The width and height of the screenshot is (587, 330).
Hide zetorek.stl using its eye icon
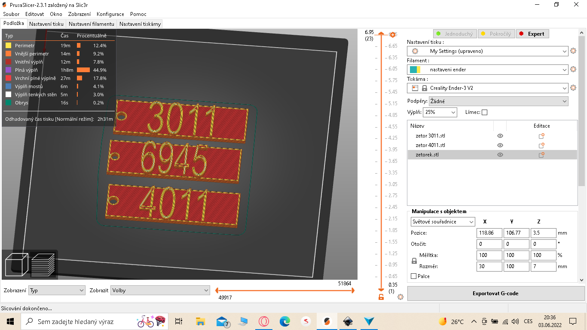point(500,155)
